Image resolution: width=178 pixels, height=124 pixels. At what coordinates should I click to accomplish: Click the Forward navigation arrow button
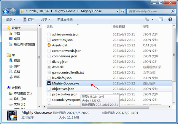point(13,11)
